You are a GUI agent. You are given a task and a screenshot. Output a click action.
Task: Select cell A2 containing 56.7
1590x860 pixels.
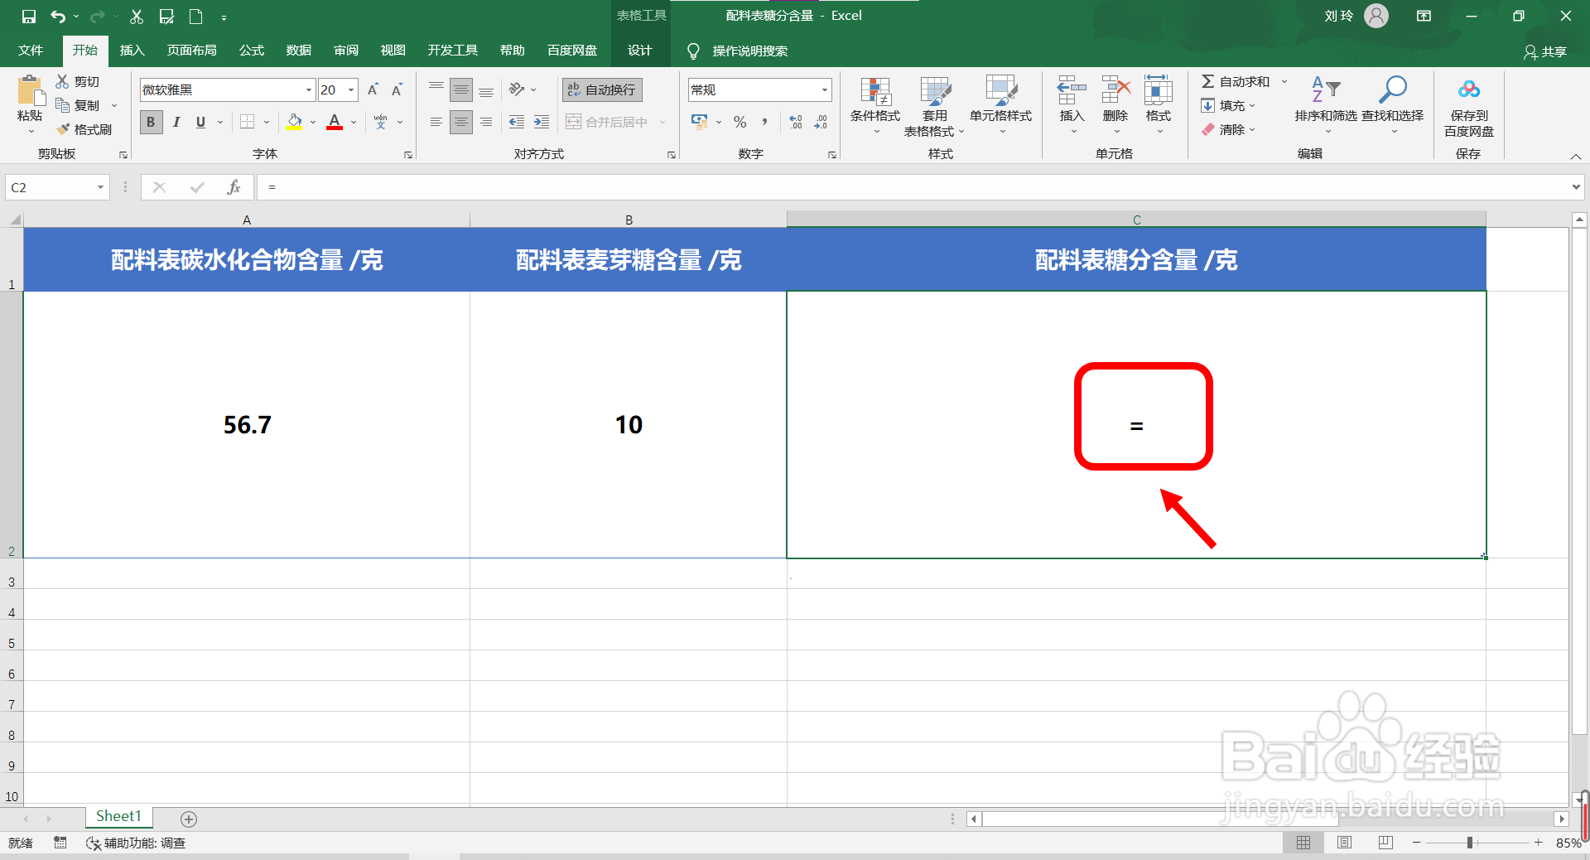pos(247,424)
